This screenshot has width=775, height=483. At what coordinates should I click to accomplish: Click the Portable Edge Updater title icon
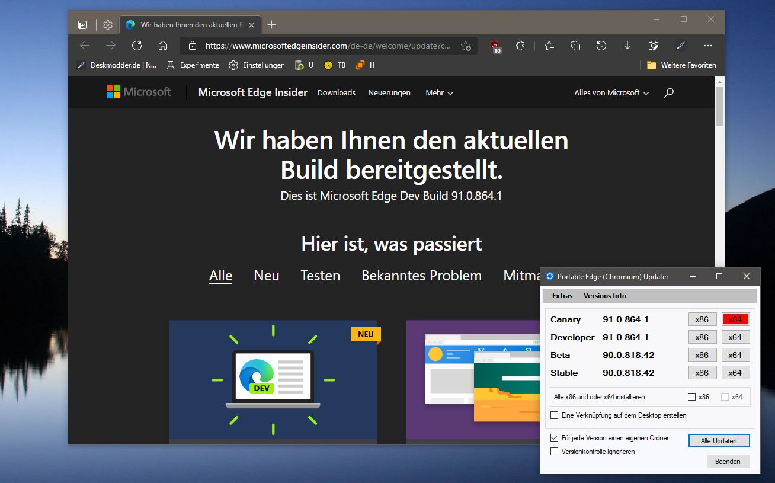point(550,276)
